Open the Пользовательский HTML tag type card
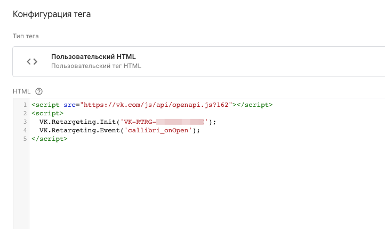 198,62
